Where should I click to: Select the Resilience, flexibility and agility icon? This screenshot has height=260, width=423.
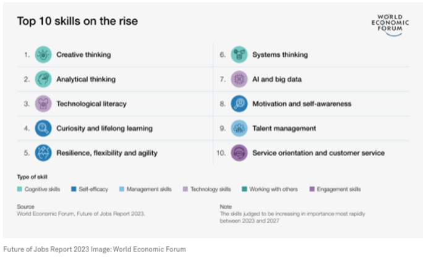coord(43,153)
